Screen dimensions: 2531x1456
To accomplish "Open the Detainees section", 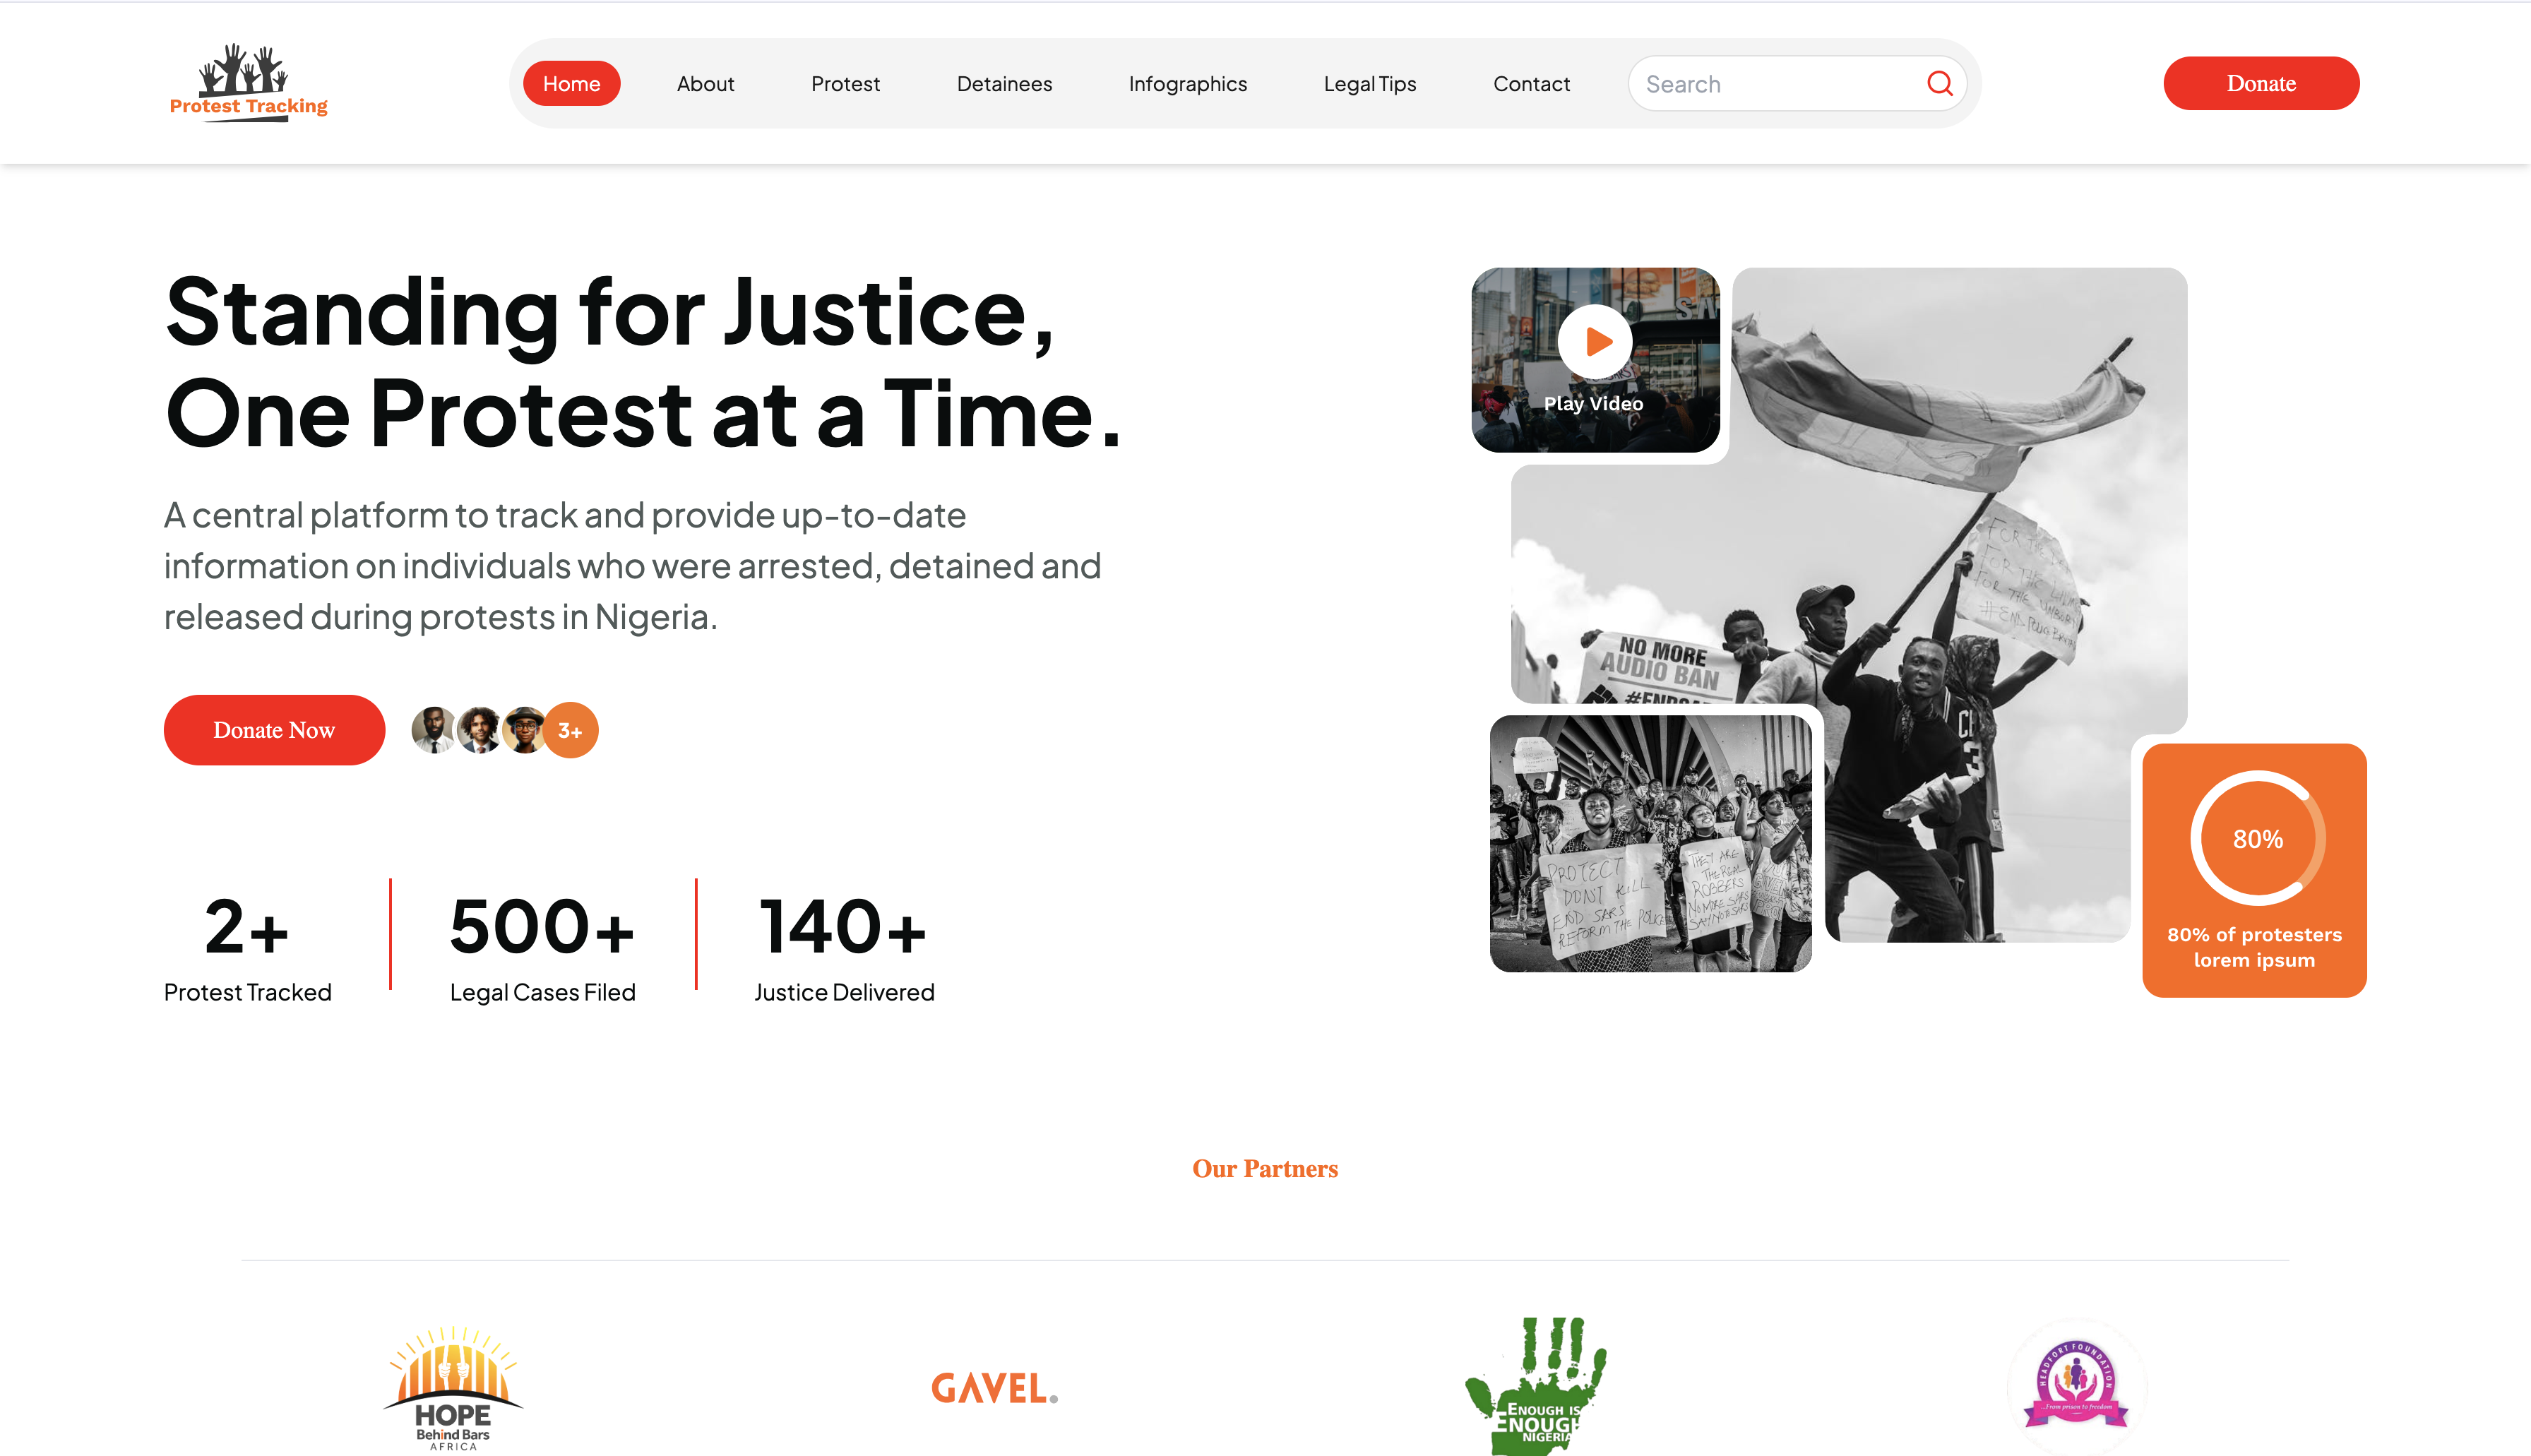I will point(1004,84).
